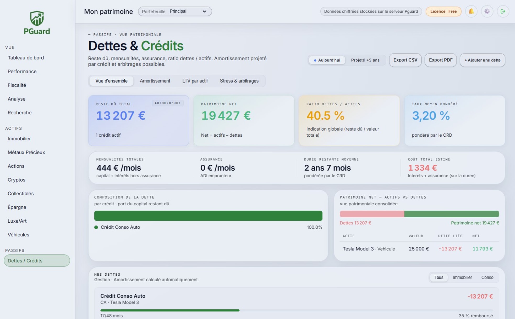The image size is (515, 319).
Task: Click Ajouter une dette button
Action: tap(482, 60)
